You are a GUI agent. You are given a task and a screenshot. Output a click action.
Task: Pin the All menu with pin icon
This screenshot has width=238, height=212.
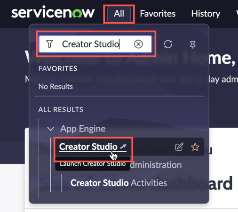point(193,45)
